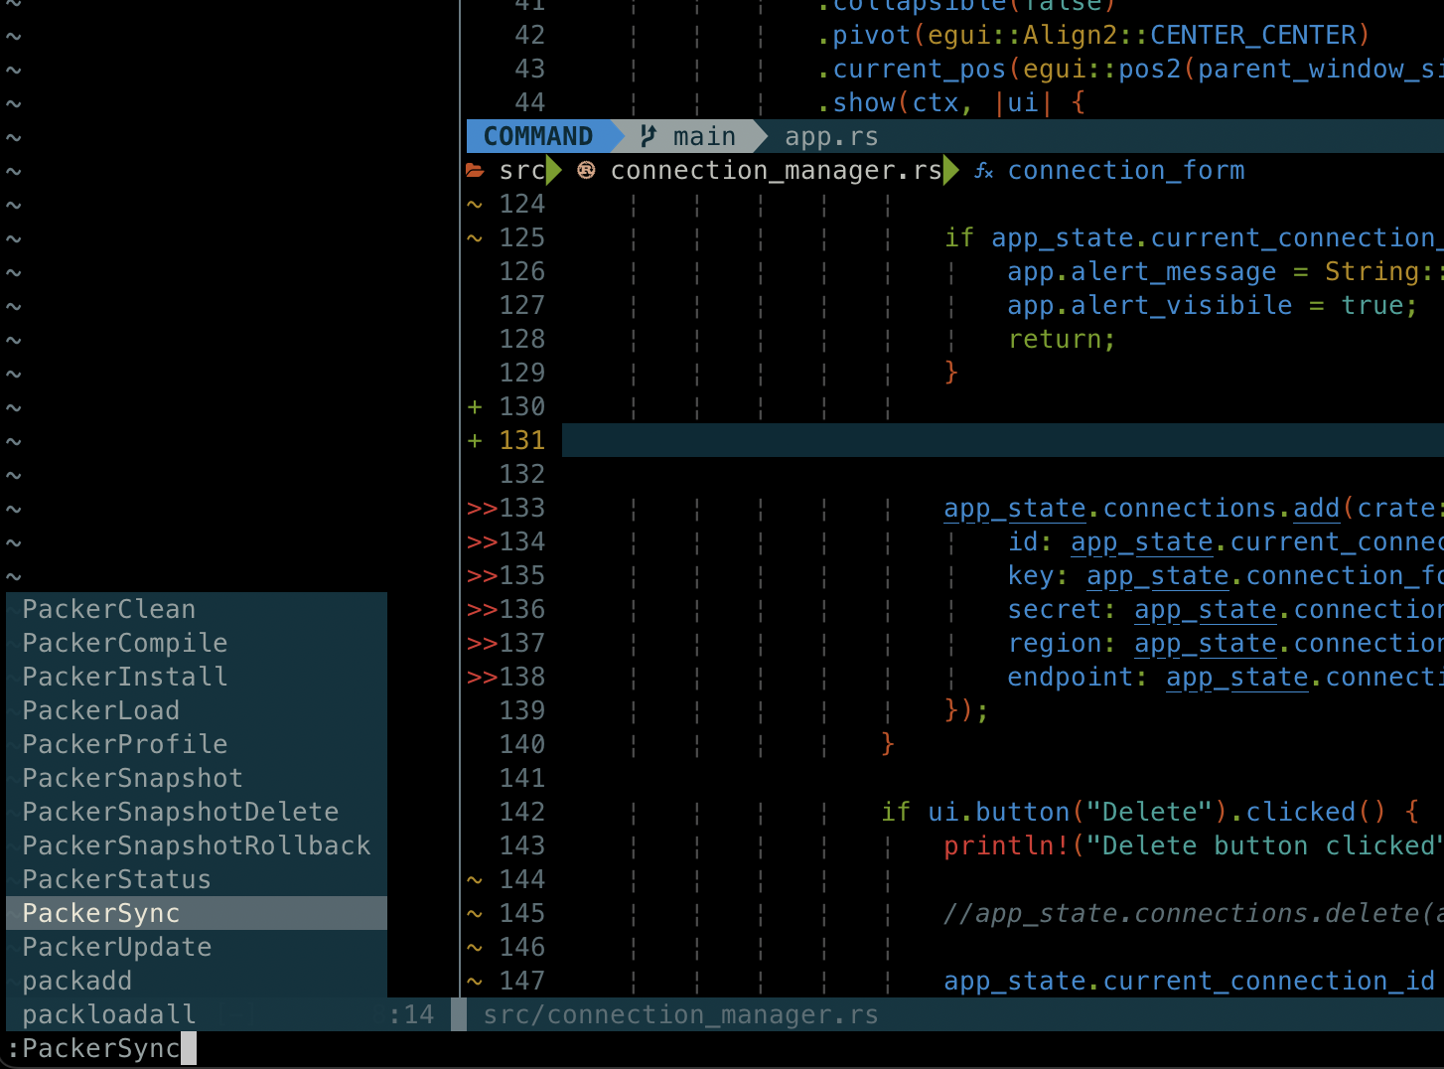Click the :PackerSync command line input
The image size is (1444, 1069).
96,1047
